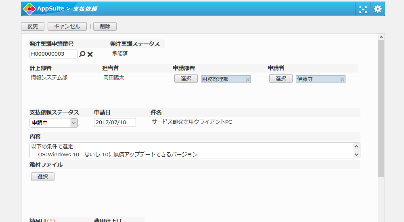
Task: Click the 削除 button
Action: (105, 26)
